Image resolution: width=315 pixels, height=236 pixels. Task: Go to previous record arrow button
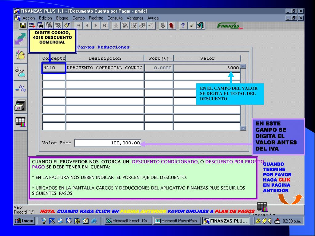click(x=87, y=26)
